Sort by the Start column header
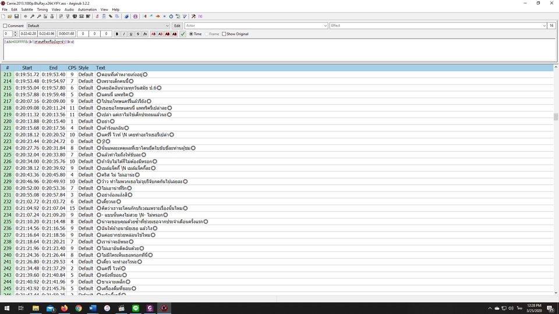This screenshot has width=559, height=314. (x=27, y=67)
